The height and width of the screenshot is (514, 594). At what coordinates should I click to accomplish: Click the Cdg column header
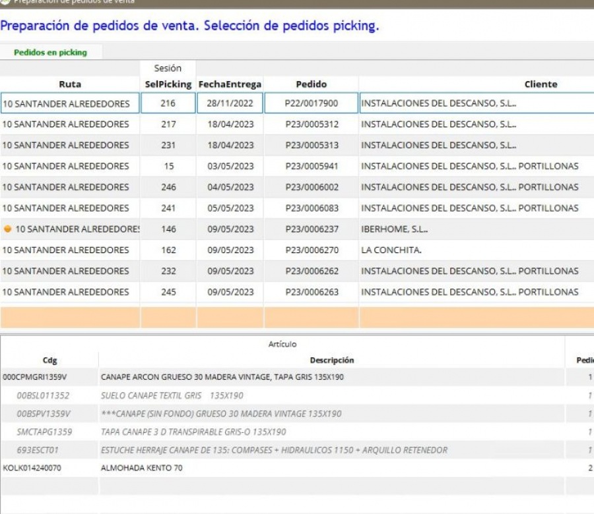[x=49, y=360]
